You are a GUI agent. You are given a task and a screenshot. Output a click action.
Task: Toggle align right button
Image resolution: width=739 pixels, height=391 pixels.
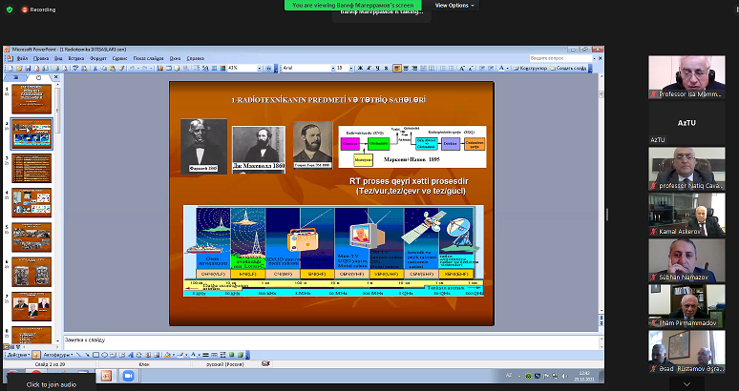(414, 69)
